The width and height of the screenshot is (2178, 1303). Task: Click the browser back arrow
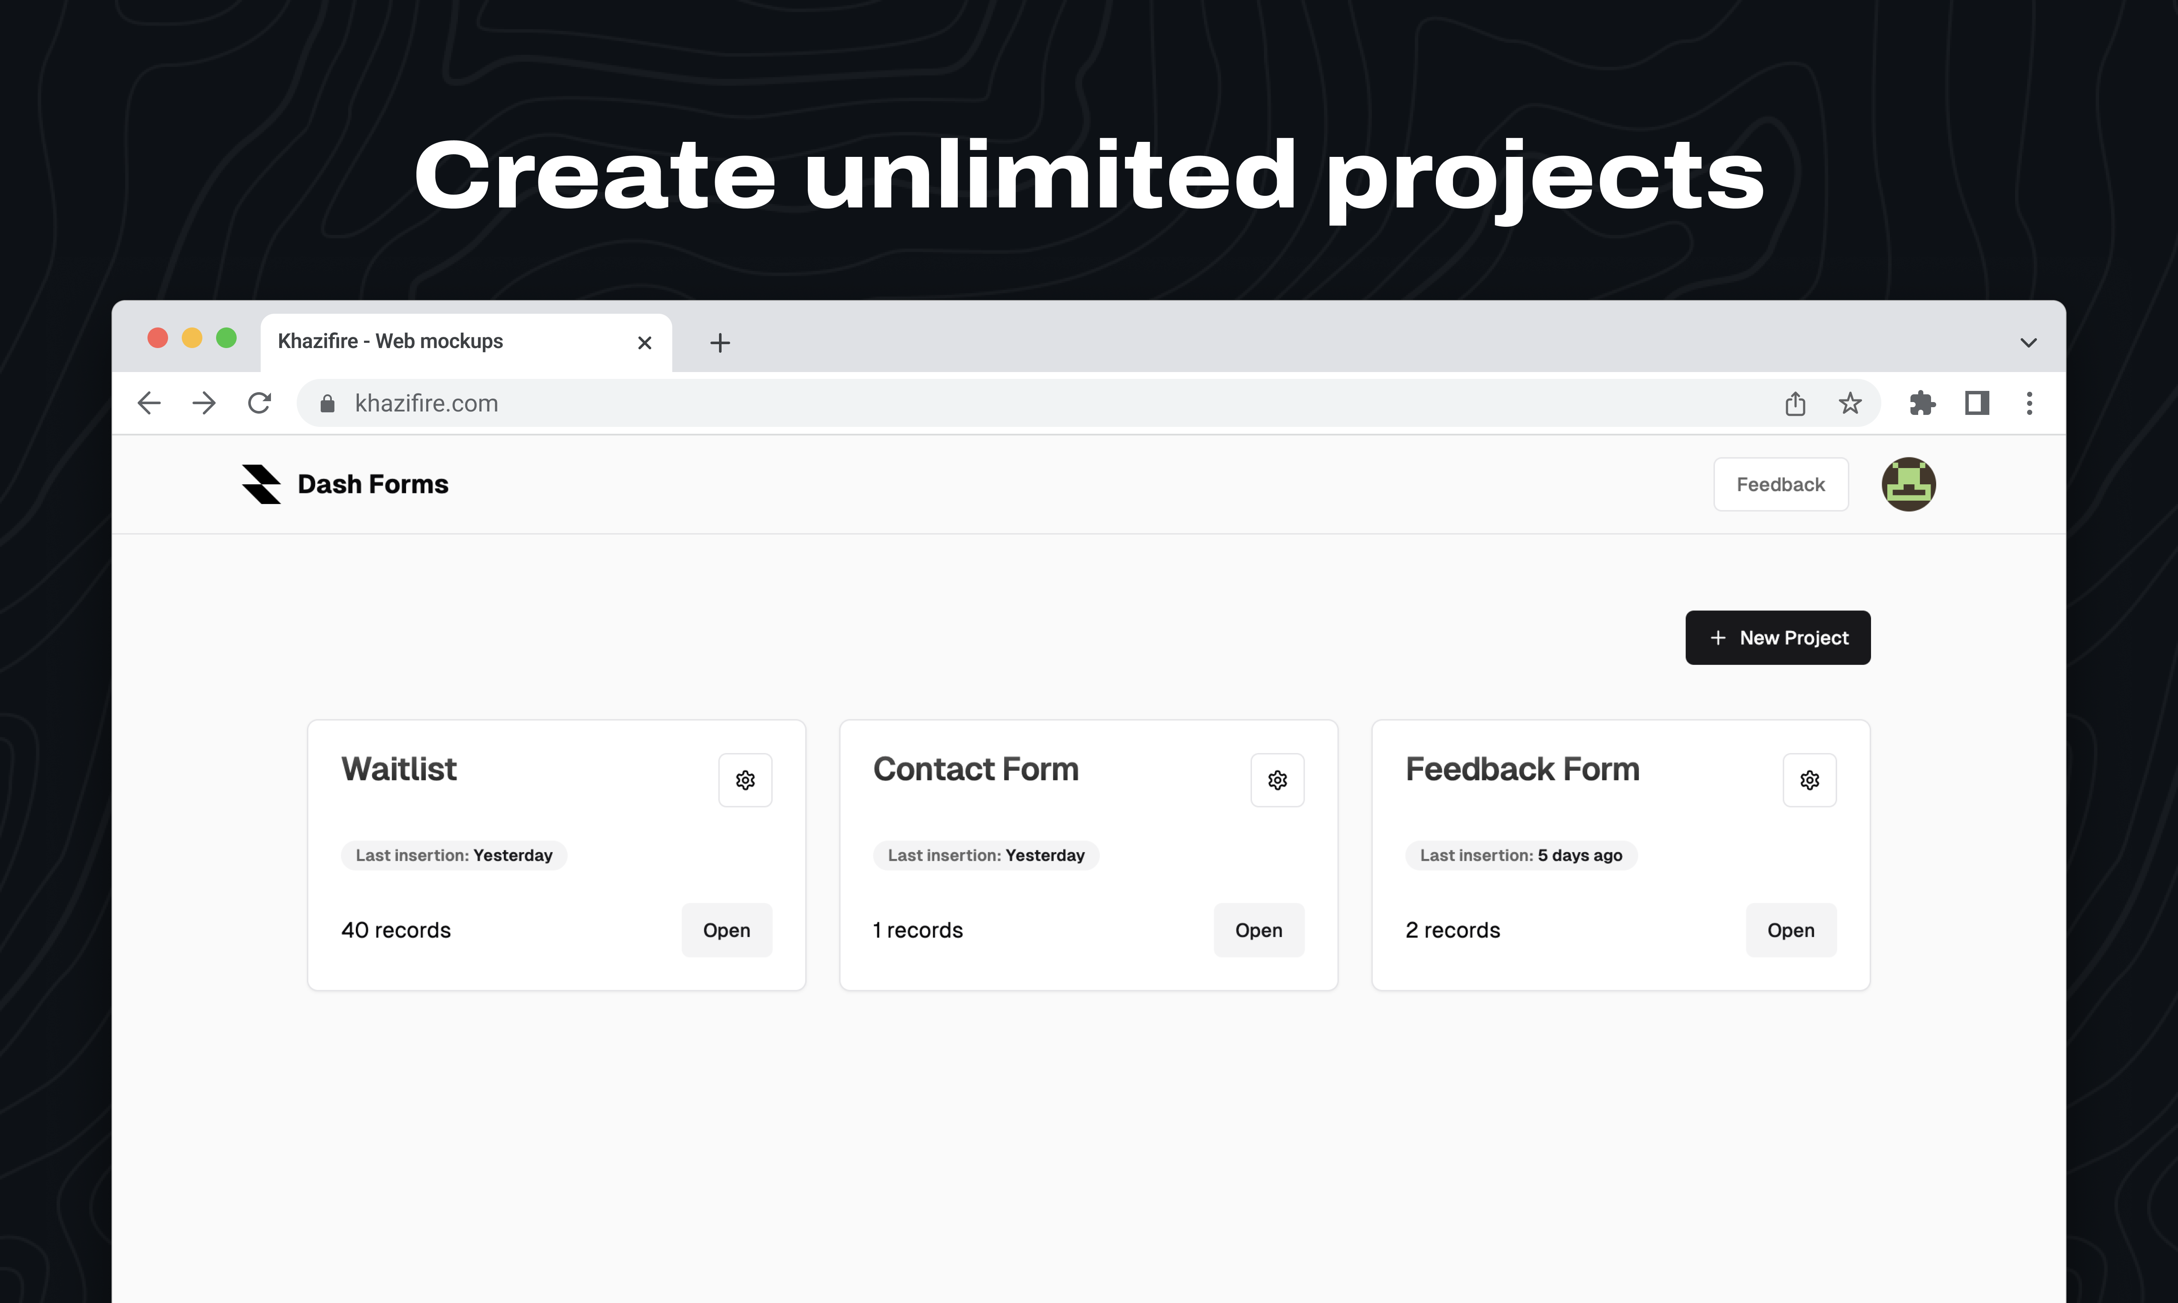pos(149,403)
